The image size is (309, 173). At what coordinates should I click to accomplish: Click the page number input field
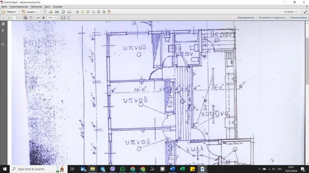(x=14, y=18)
